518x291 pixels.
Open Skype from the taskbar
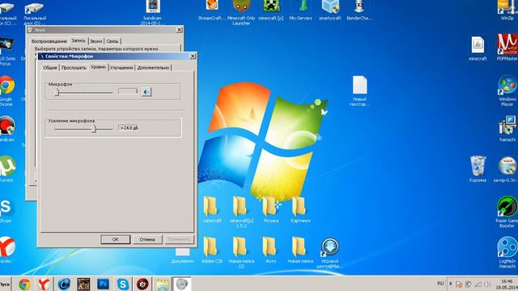(x=123, y=284)
